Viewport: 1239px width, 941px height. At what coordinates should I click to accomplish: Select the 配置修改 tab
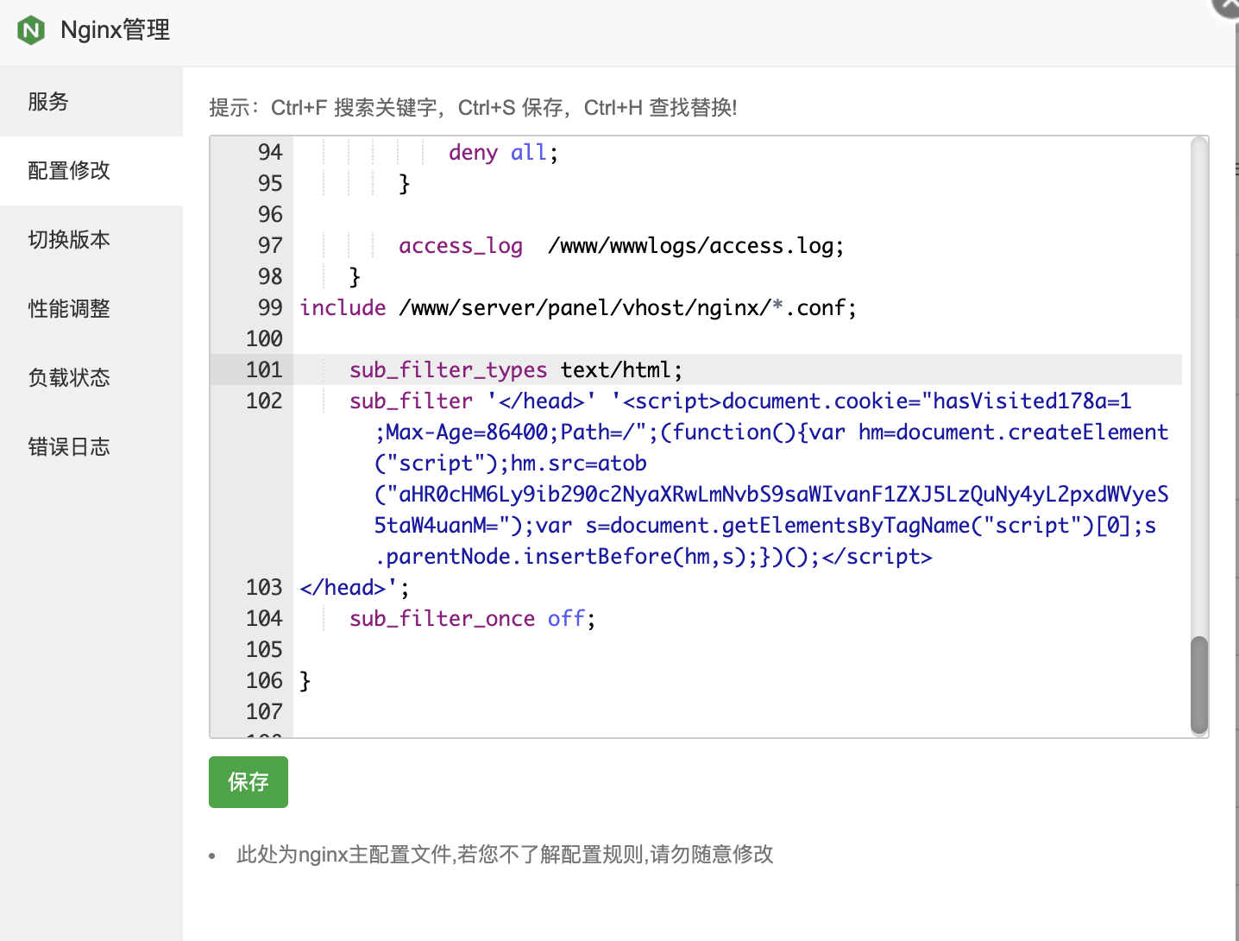[x=91, y=171]
